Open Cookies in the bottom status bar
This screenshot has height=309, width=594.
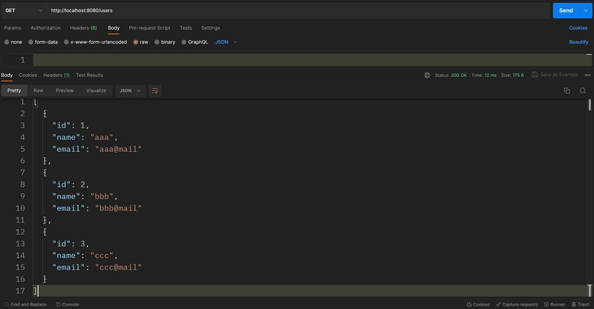(478, 305)
